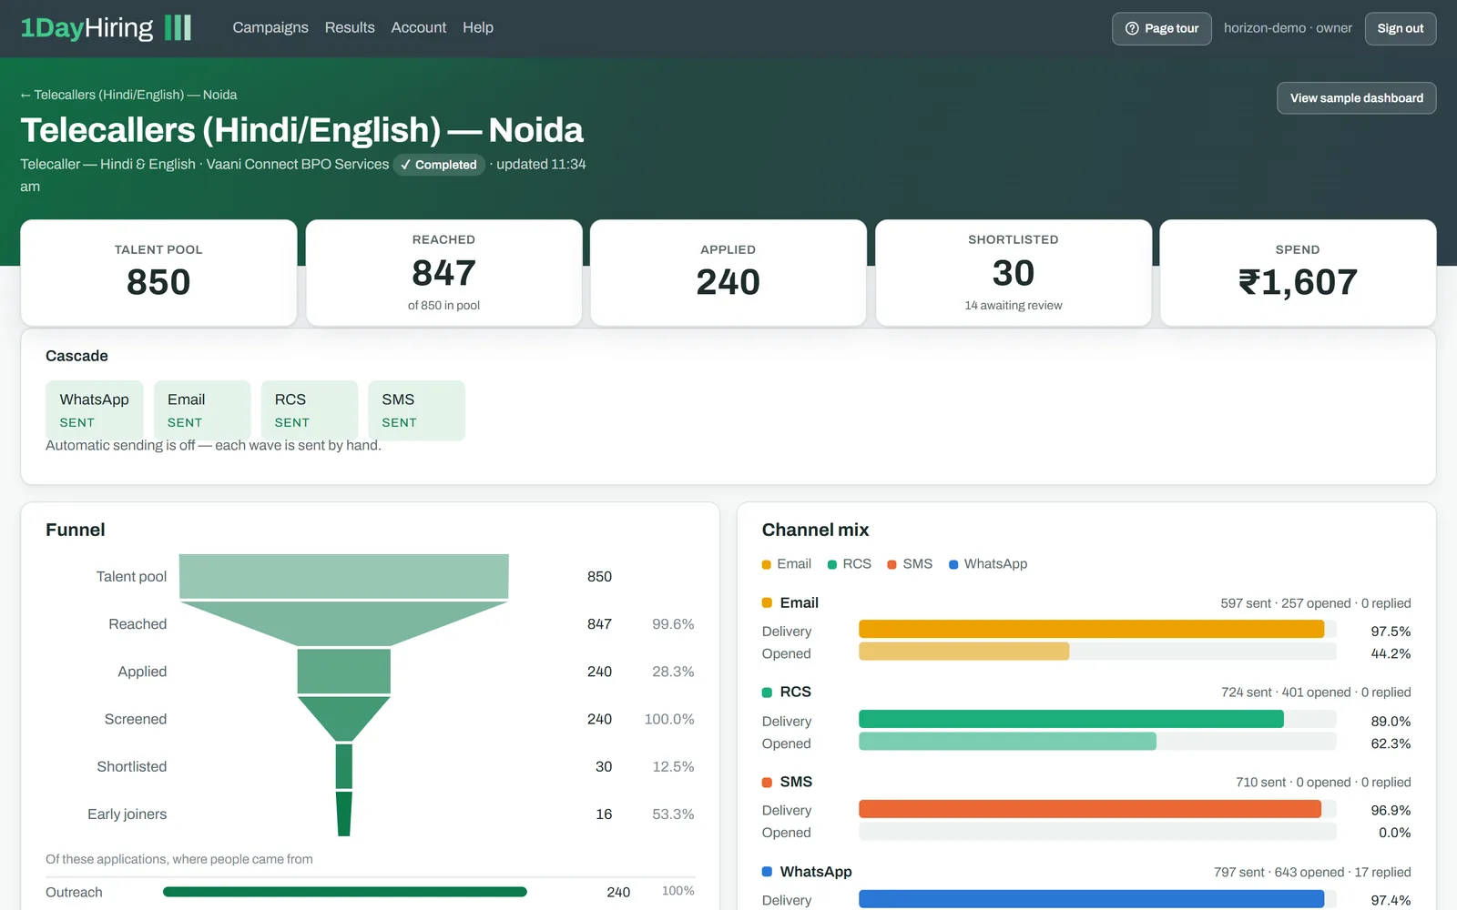Select the Talent Pool 850 card
Image resolution: width=1457 pixels, height=910 pixels.
click(158, 272)
